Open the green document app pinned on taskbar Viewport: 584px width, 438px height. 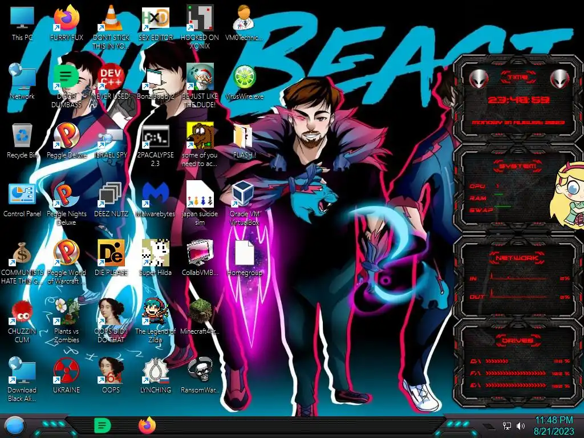(x=103, y=425)
